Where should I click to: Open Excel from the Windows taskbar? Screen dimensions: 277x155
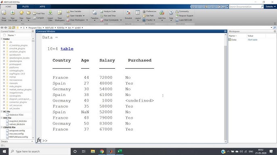click(120, 151)
